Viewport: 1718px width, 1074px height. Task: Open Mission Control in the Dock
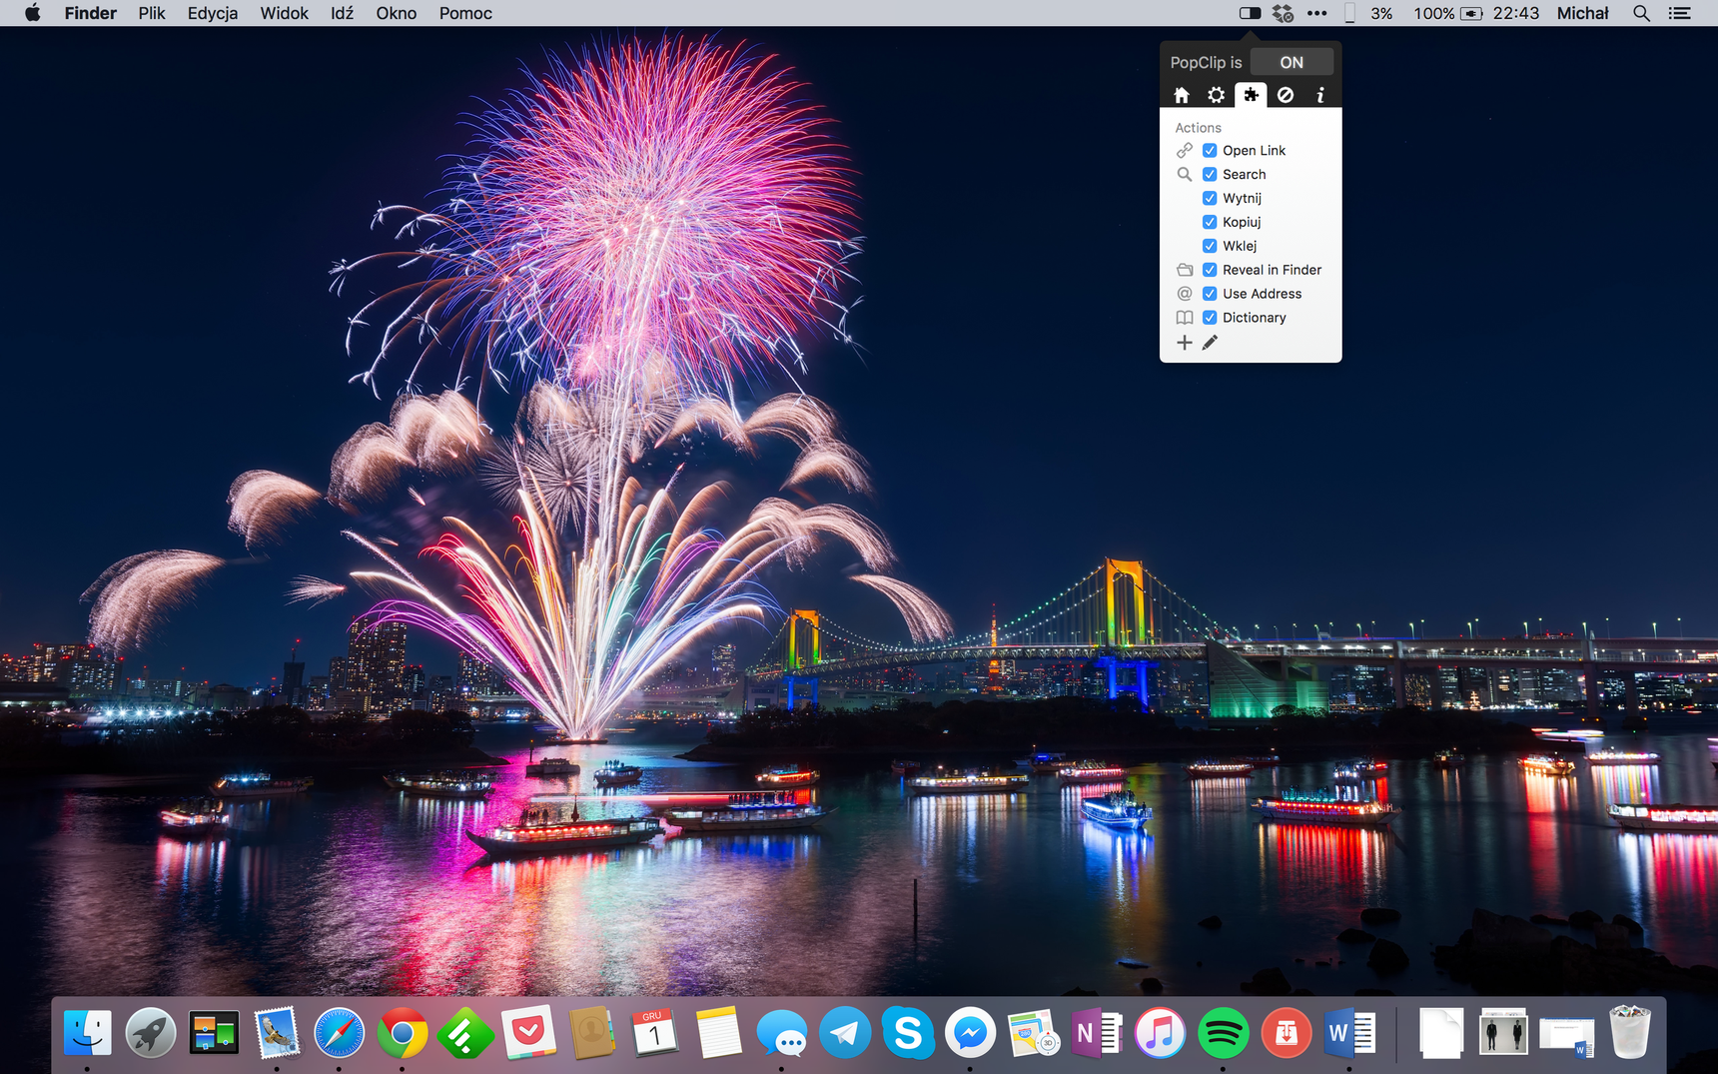[x=214, y=1033]
